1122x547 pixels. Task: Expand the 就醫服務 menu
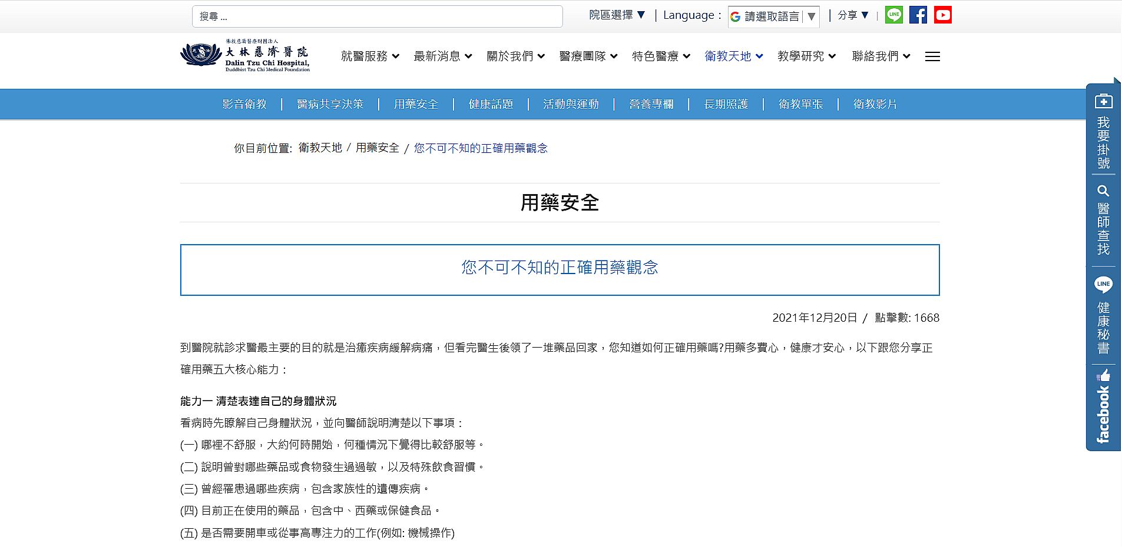(370, 56)
